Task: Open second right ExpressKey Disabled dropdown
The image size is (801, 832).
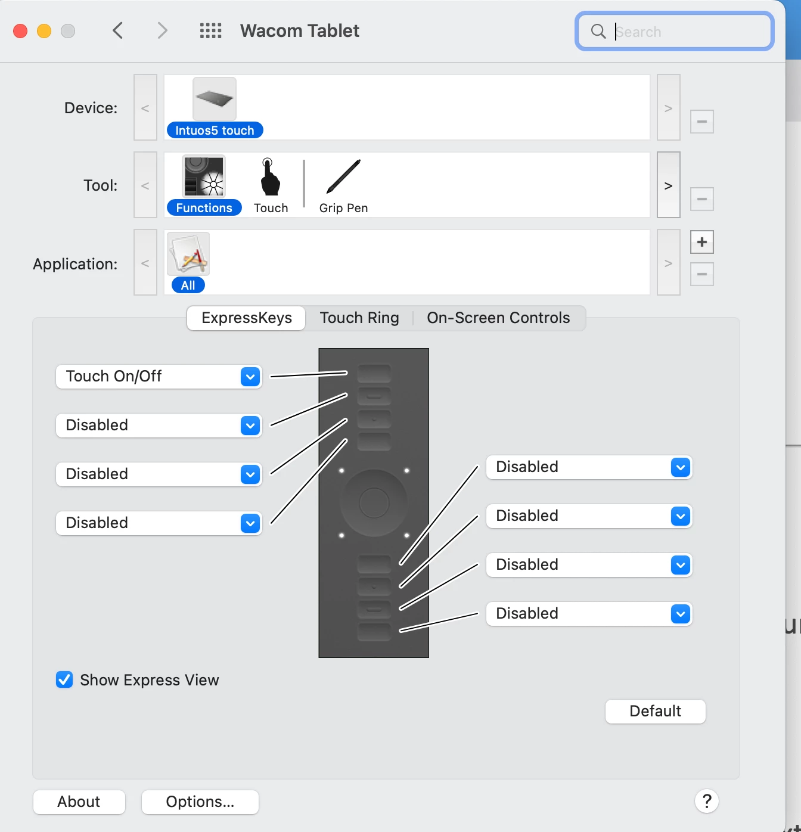Action: (589, 516)
